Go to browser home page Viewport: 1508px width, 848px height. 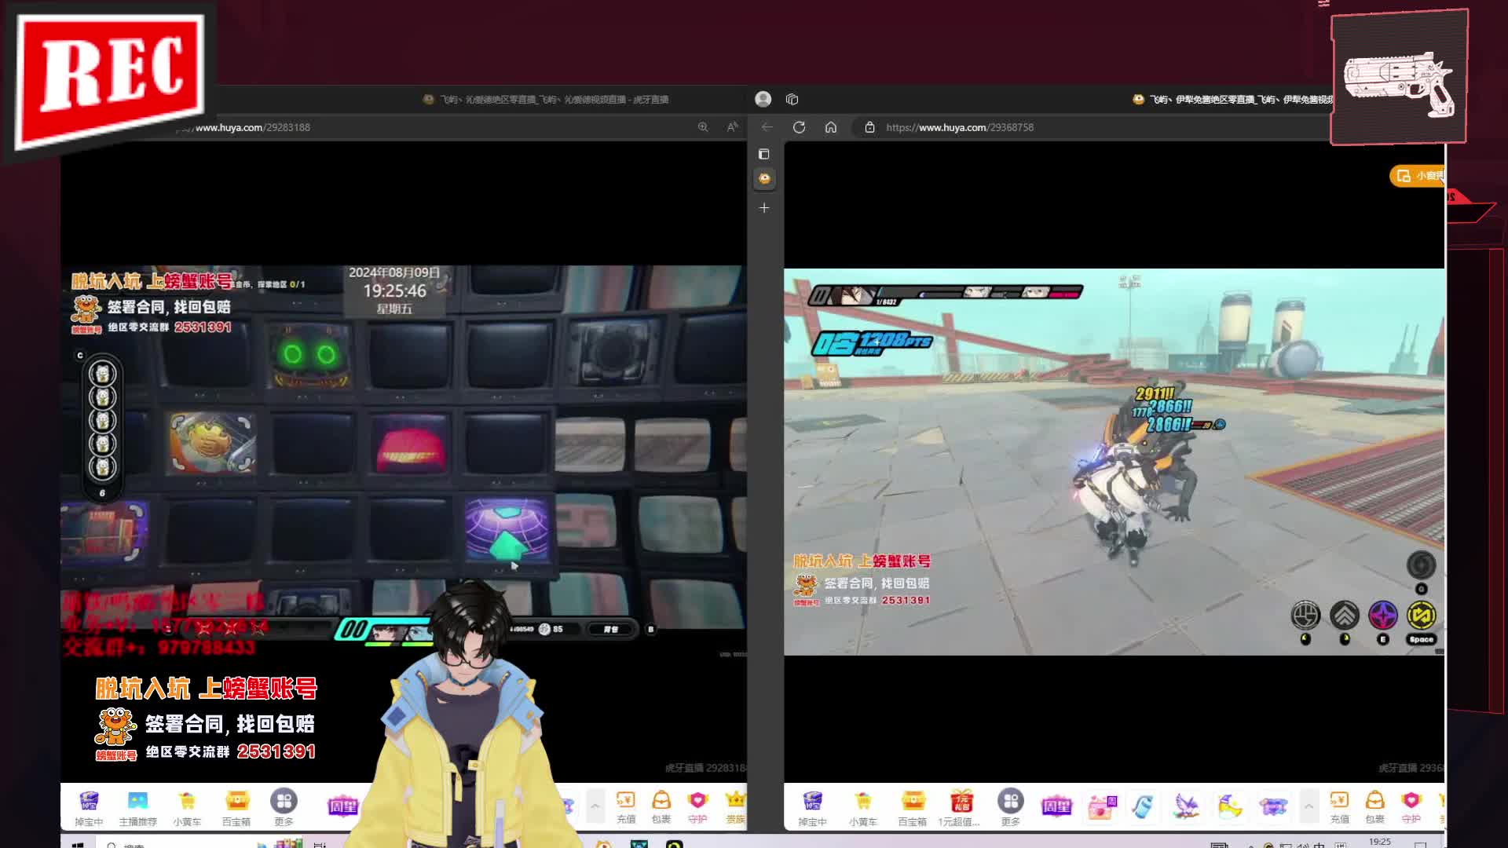(830, 127)
